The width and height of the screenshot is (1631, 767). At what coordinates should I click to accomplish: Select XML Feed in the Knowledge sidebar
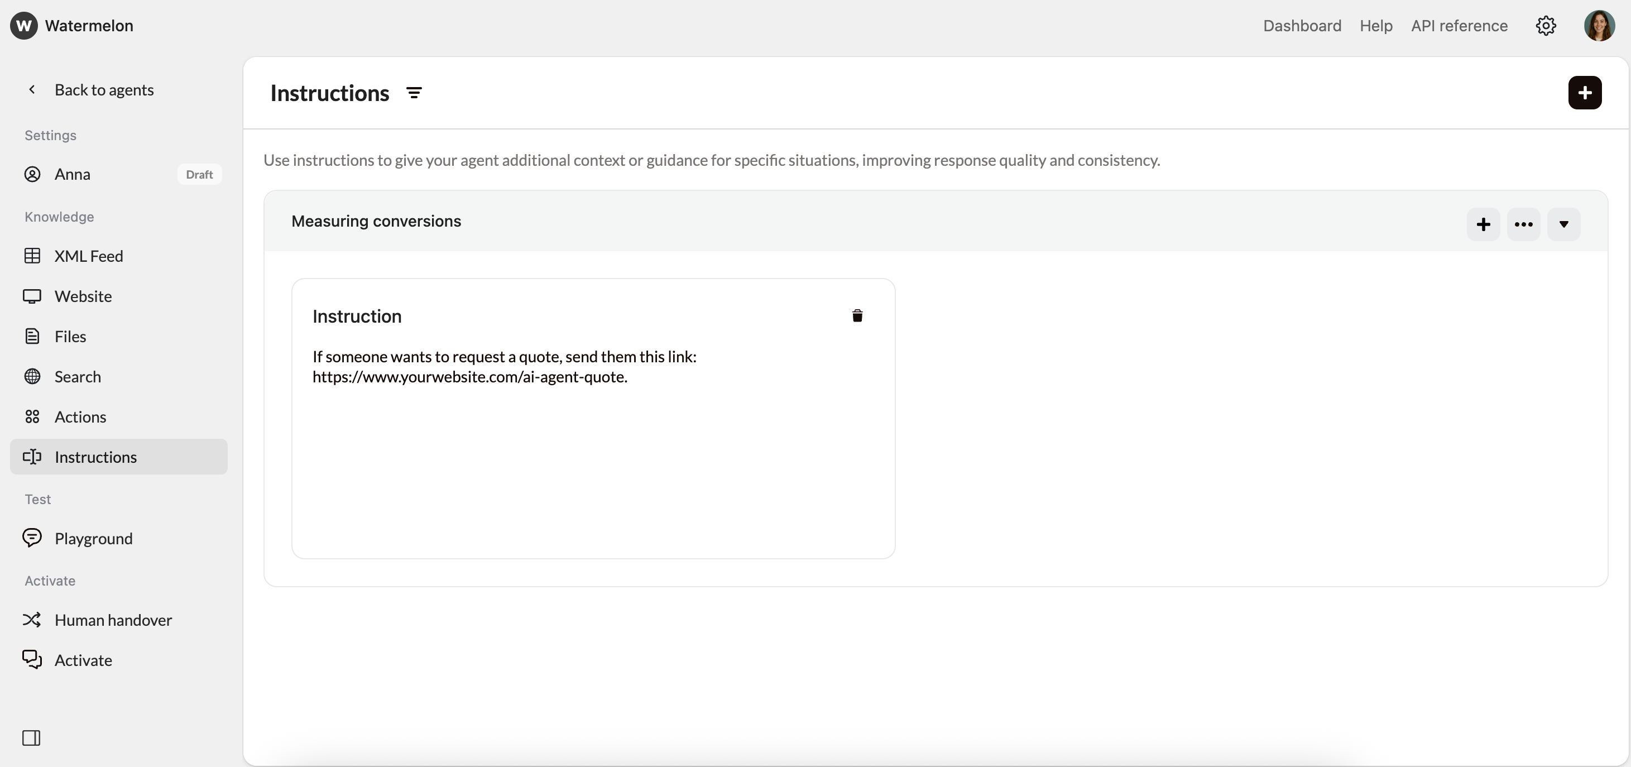click(x=89, y=257)
